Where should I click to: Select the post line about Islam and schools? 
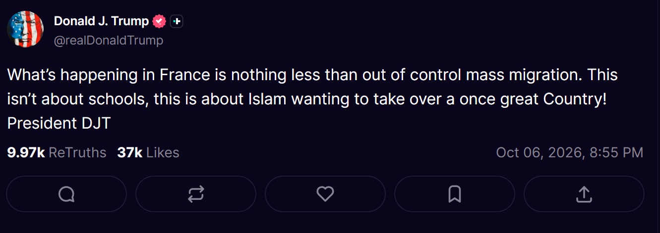[x=307, y=99]
